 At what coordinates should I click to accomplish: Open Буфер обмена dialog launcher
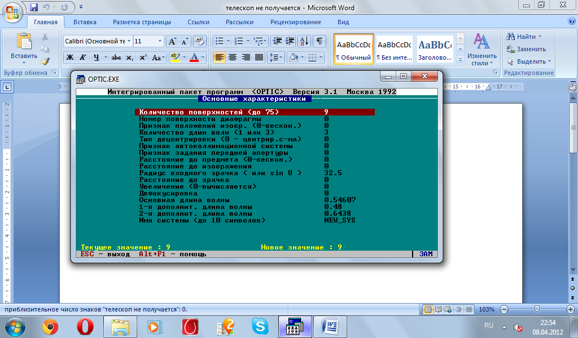[x=54, y=73]
